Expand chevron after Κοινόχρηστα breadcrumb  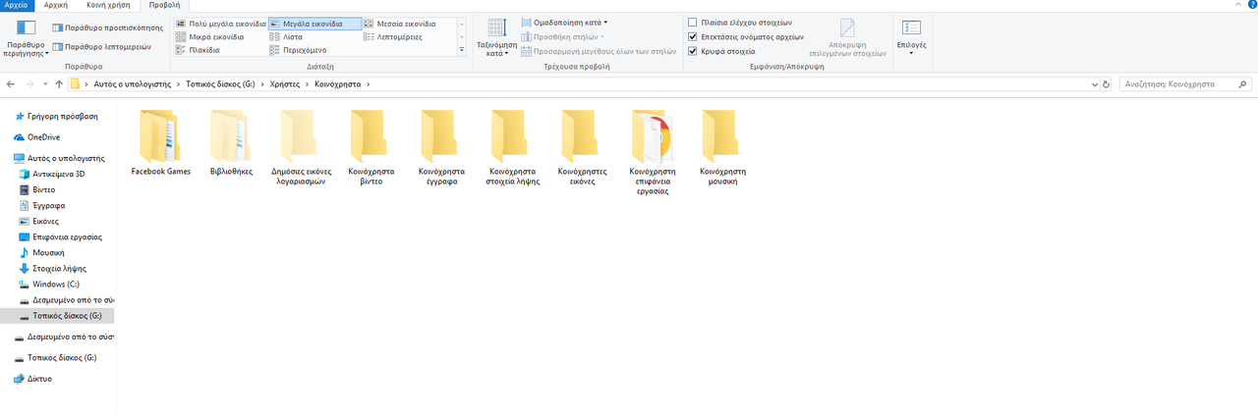point(369,84)
